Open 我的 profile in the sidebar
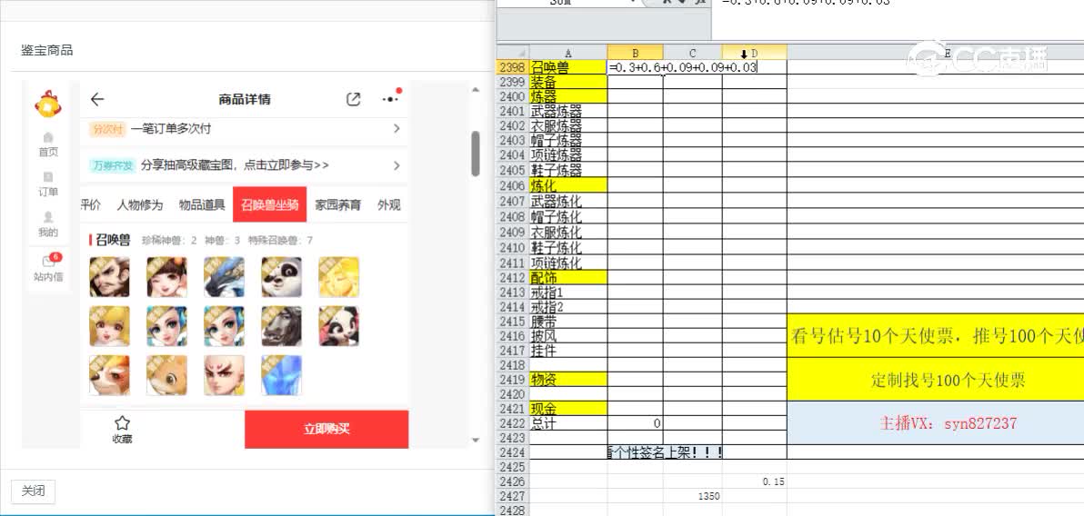This screenshot has width=1084, height=516. pos(47,224)
